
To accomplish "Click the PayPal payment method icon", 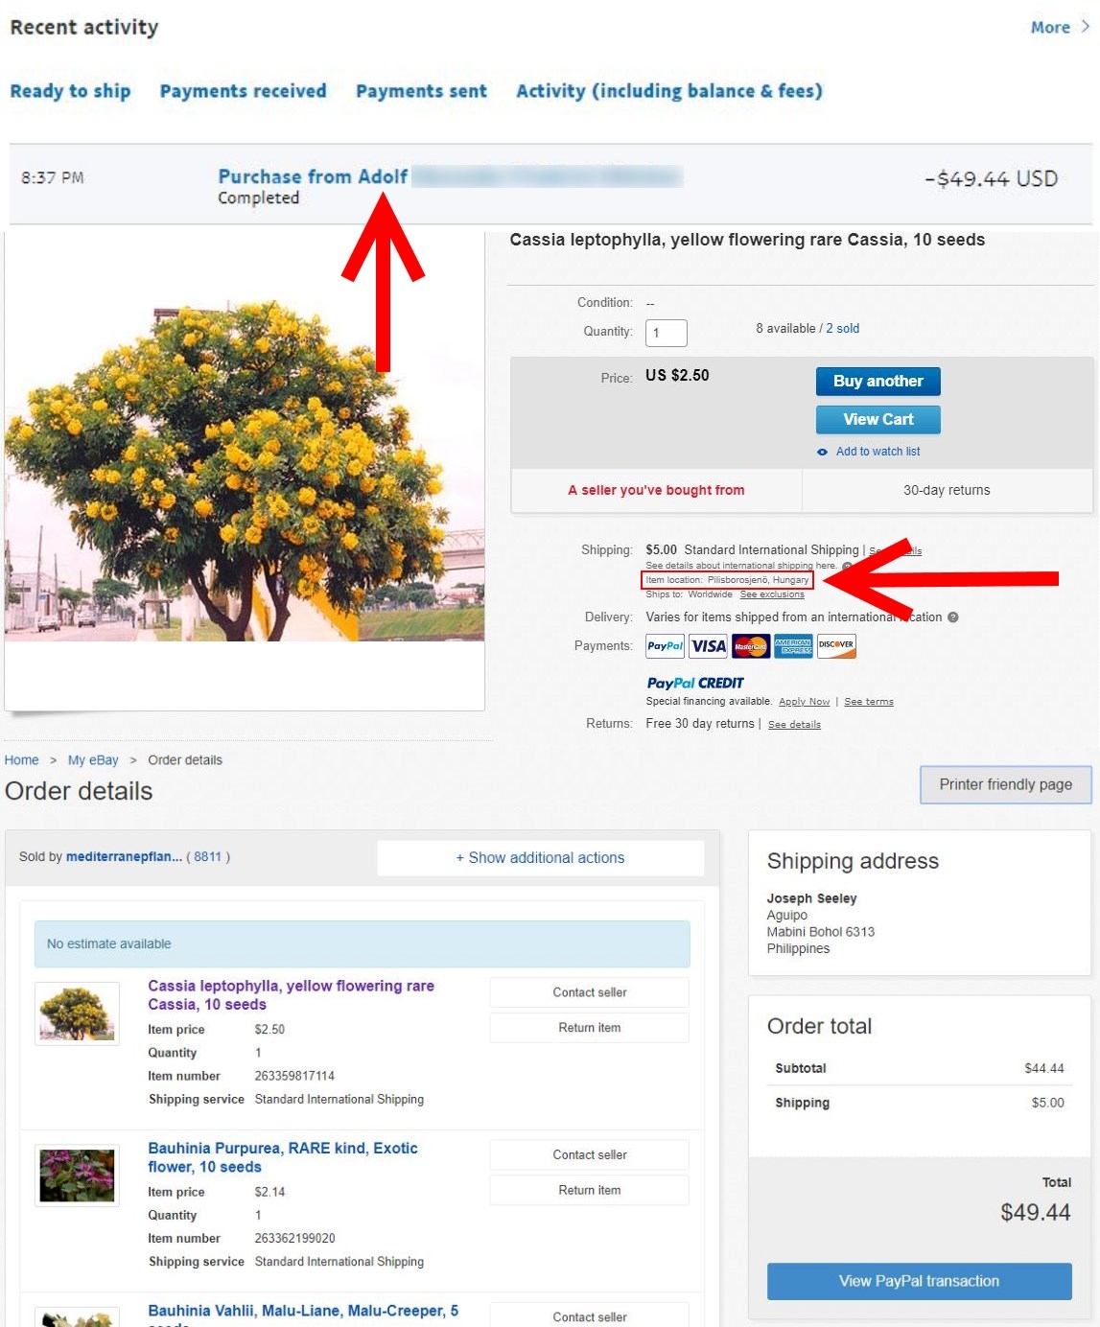I will 665,646.
